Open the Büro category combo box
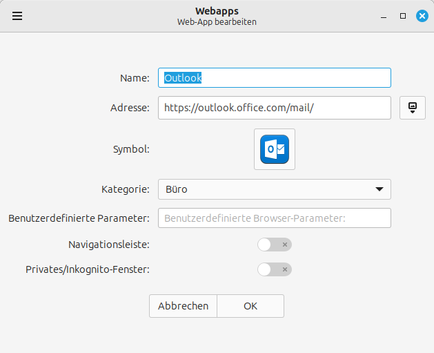Viewport: 434px width, 353px height. pyautogui.click(x=275, y=189)
